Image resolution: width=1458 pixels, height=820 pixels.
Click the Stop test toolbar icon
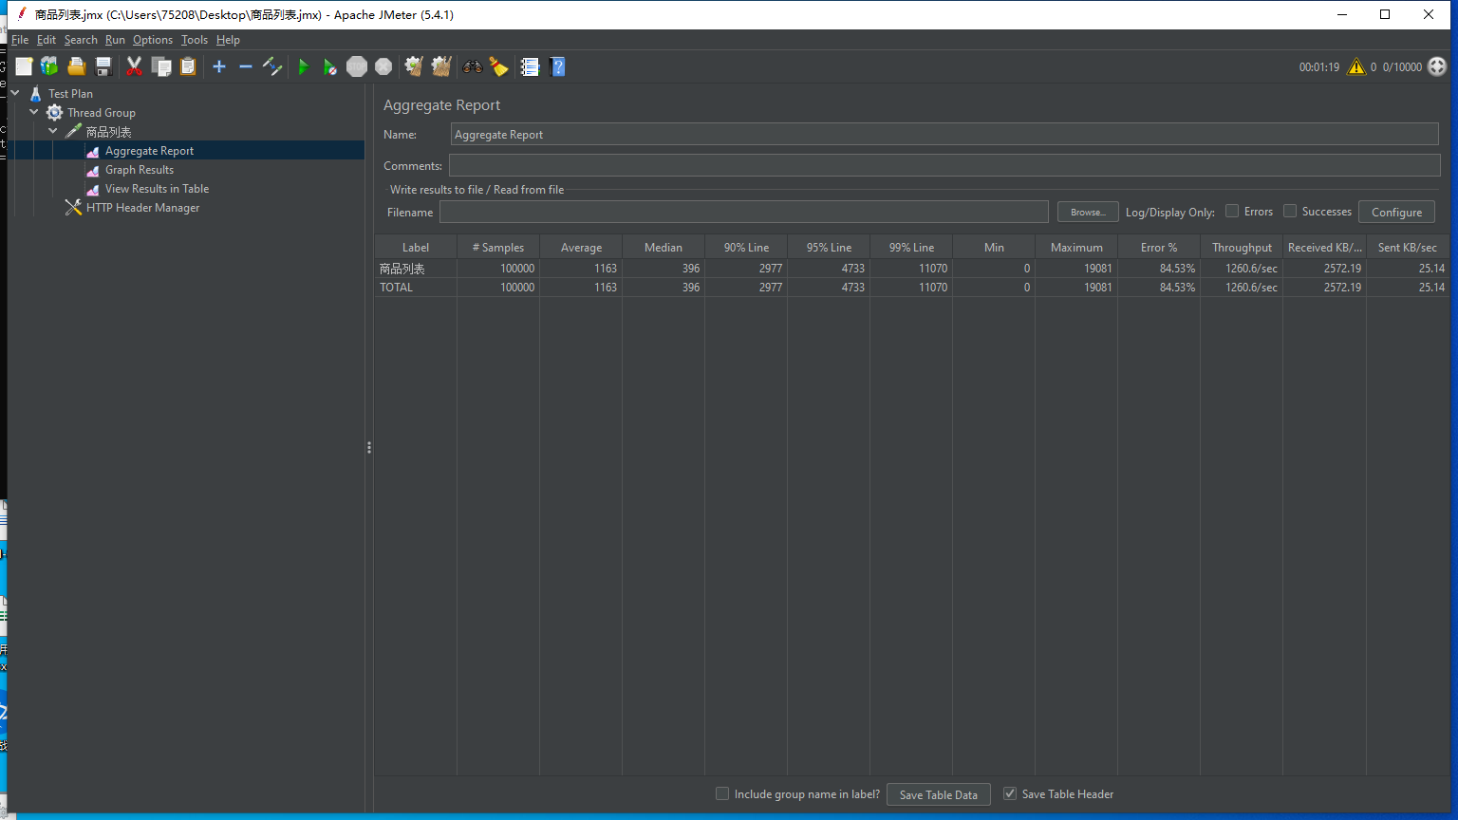point(357,66)
